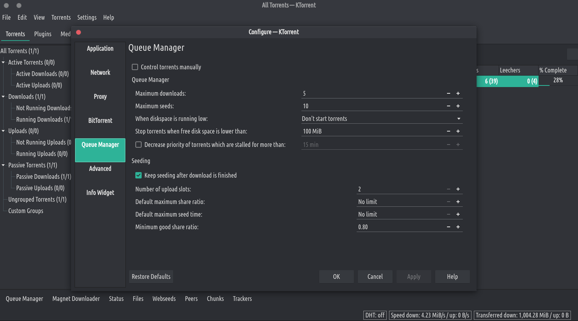Open Files bottom tab
This screenshot has width=578, height=321.
point(138,299)
